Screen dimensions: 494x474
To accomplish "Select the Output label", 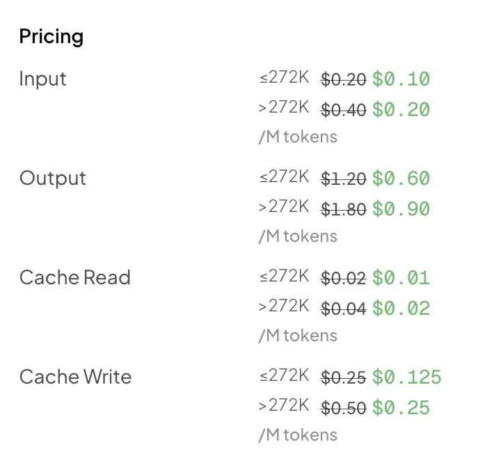I will pyautogui.click(x=53, y=179).
